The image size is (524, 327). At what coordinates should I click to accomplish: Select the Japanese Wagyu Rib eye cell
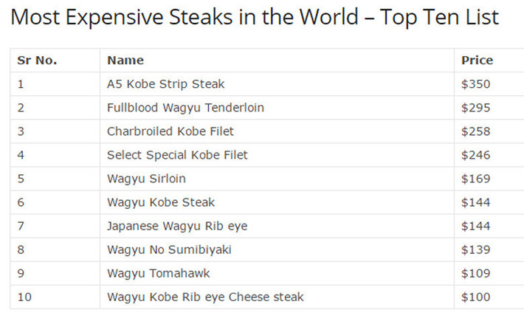(177, 227)
